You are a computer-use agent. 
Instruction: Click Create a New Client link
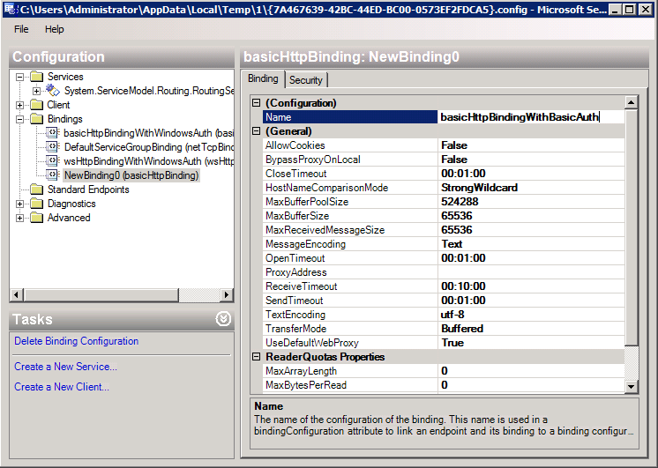click(62, 387)
